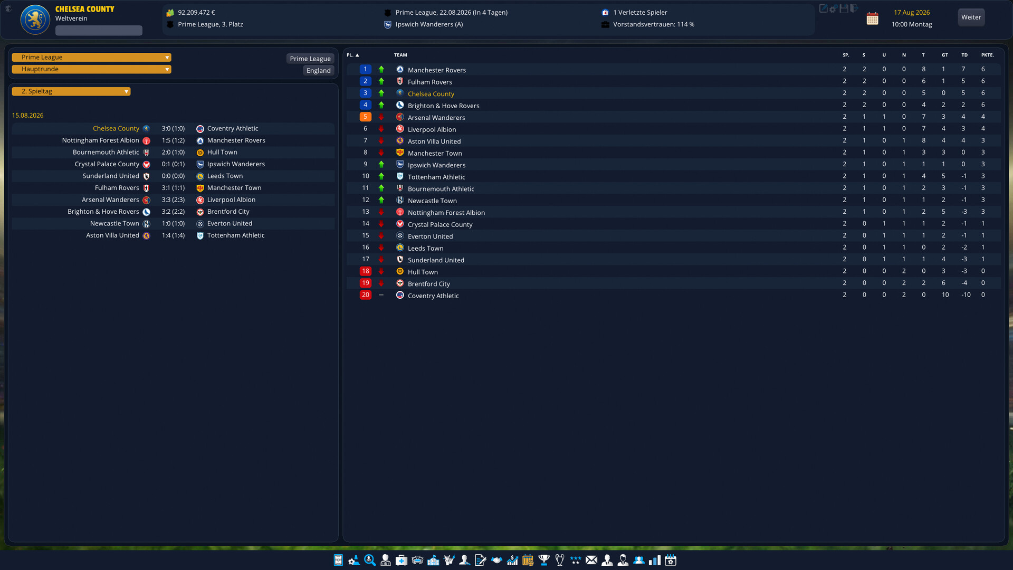Sort table by SP. column header
Screen dimensions: 1013x570
tap(846, 55)
